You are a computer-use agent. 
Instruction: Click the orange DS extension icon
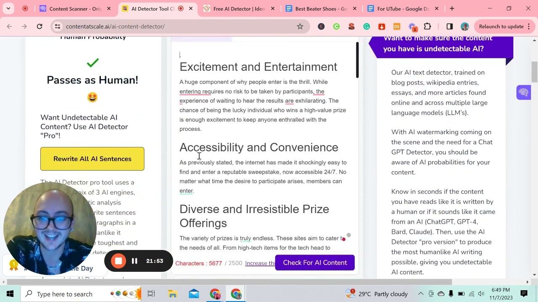click(x=397, y=26)
